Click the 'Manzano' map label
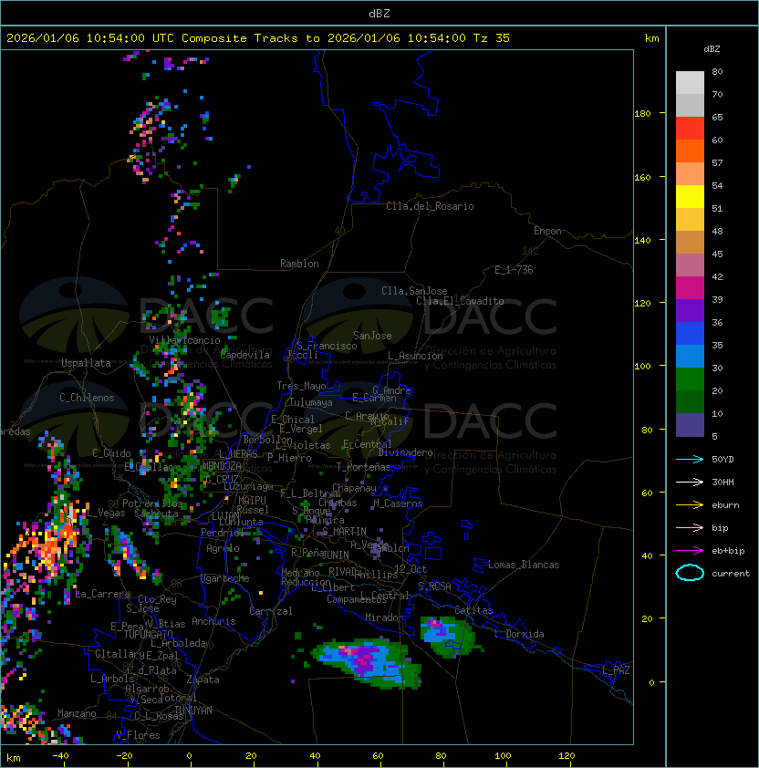Image resolution: width=759 pixels, height=768 pixels. (x=77, y=713)
